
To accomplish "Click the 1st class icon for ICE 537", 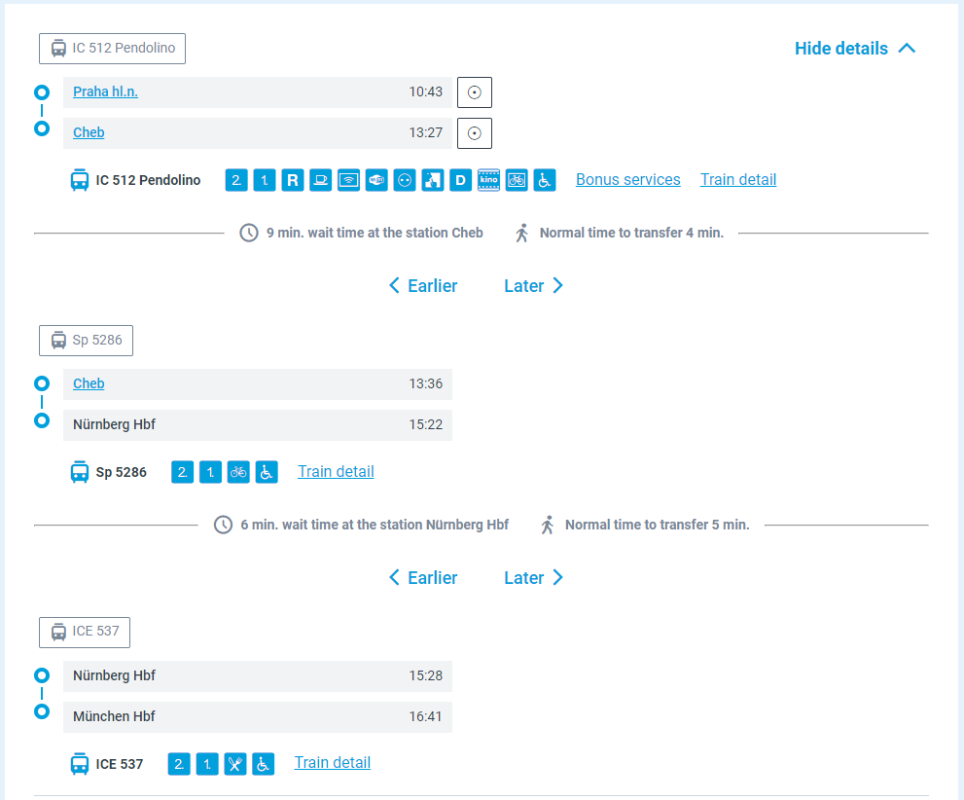I will pos(207,764).
